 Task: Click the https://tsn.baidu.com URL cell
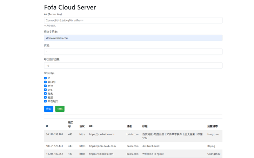pyautogui.click(x=101, y=154)
